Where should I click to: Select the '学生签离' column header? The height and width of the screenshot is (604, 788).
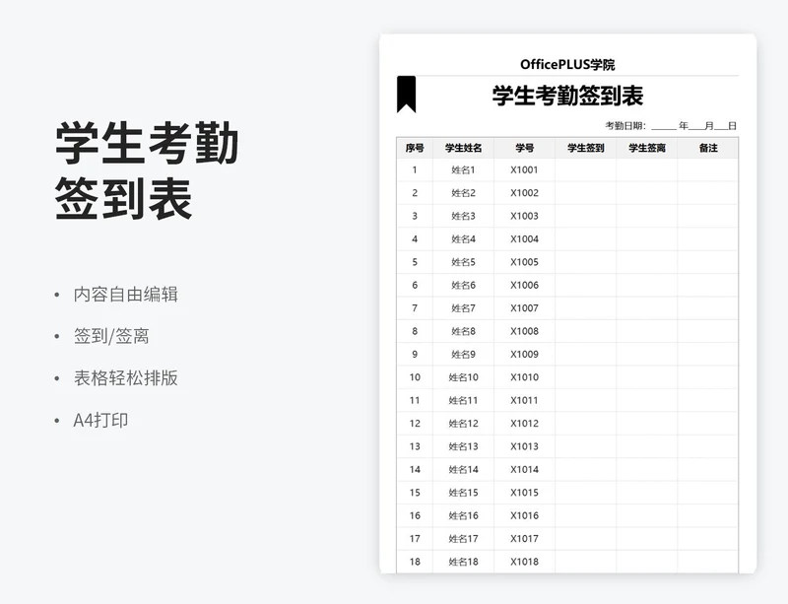coord(647,148)
